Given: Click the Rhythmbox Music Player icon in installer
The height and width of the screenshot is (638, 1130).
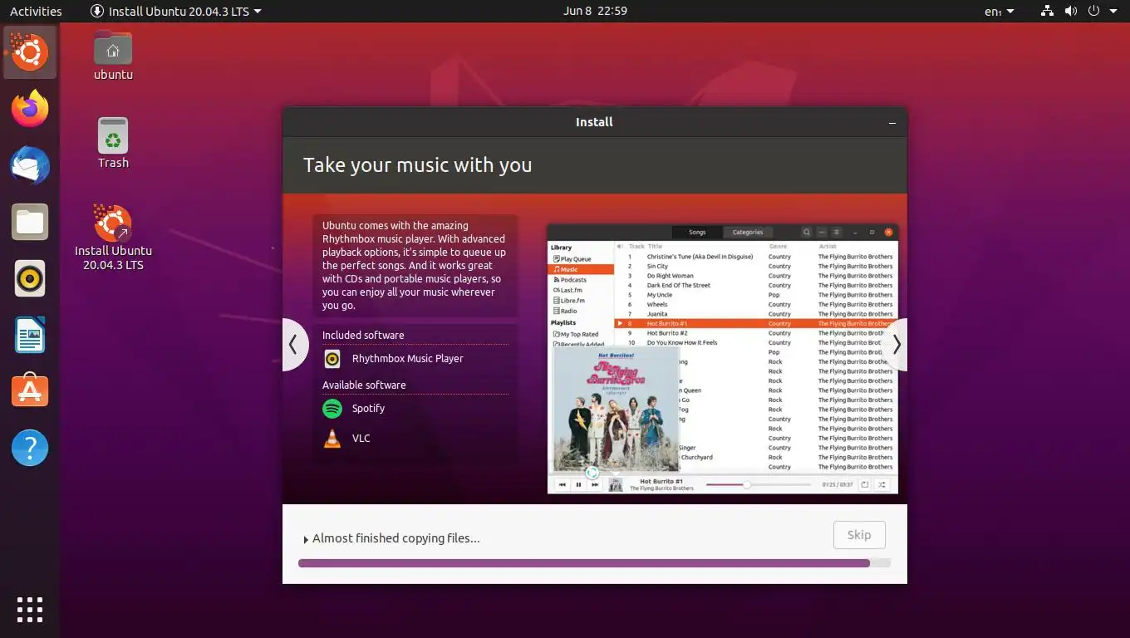Looking at the screenshot, I should click(x=332, y=359).
